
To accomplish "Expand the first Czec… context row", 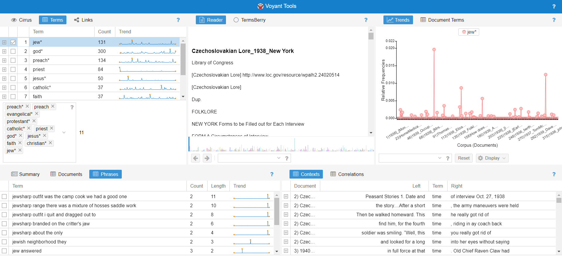I will click(x=286, y=197).
